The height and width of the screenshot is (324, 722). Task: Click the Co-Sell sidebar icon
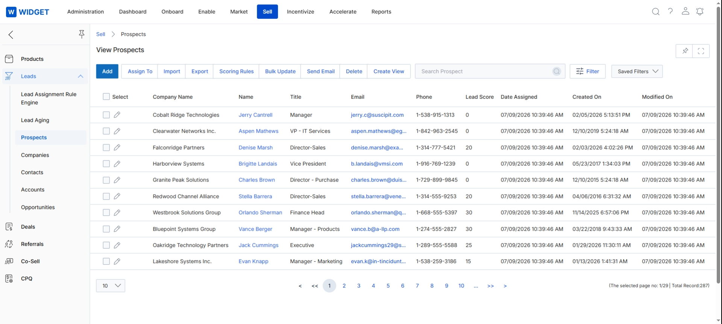pos(9,261)
